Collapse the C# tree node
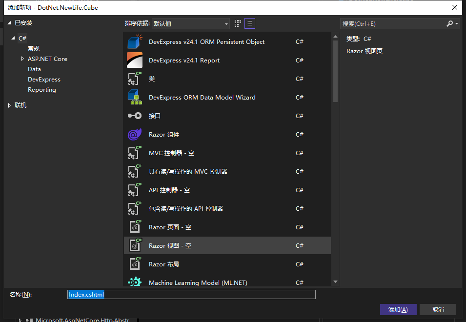This screenshot has height=322, width=466. tap(13, 38)
